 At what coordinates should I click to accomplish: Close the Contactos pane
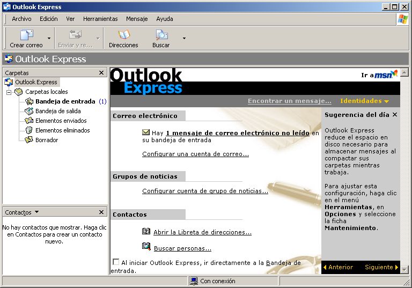point(101,212)
